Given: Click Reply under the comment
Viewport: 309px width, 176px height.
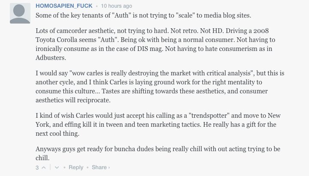Looking at the screenshot, I should [x=76, y=167].
